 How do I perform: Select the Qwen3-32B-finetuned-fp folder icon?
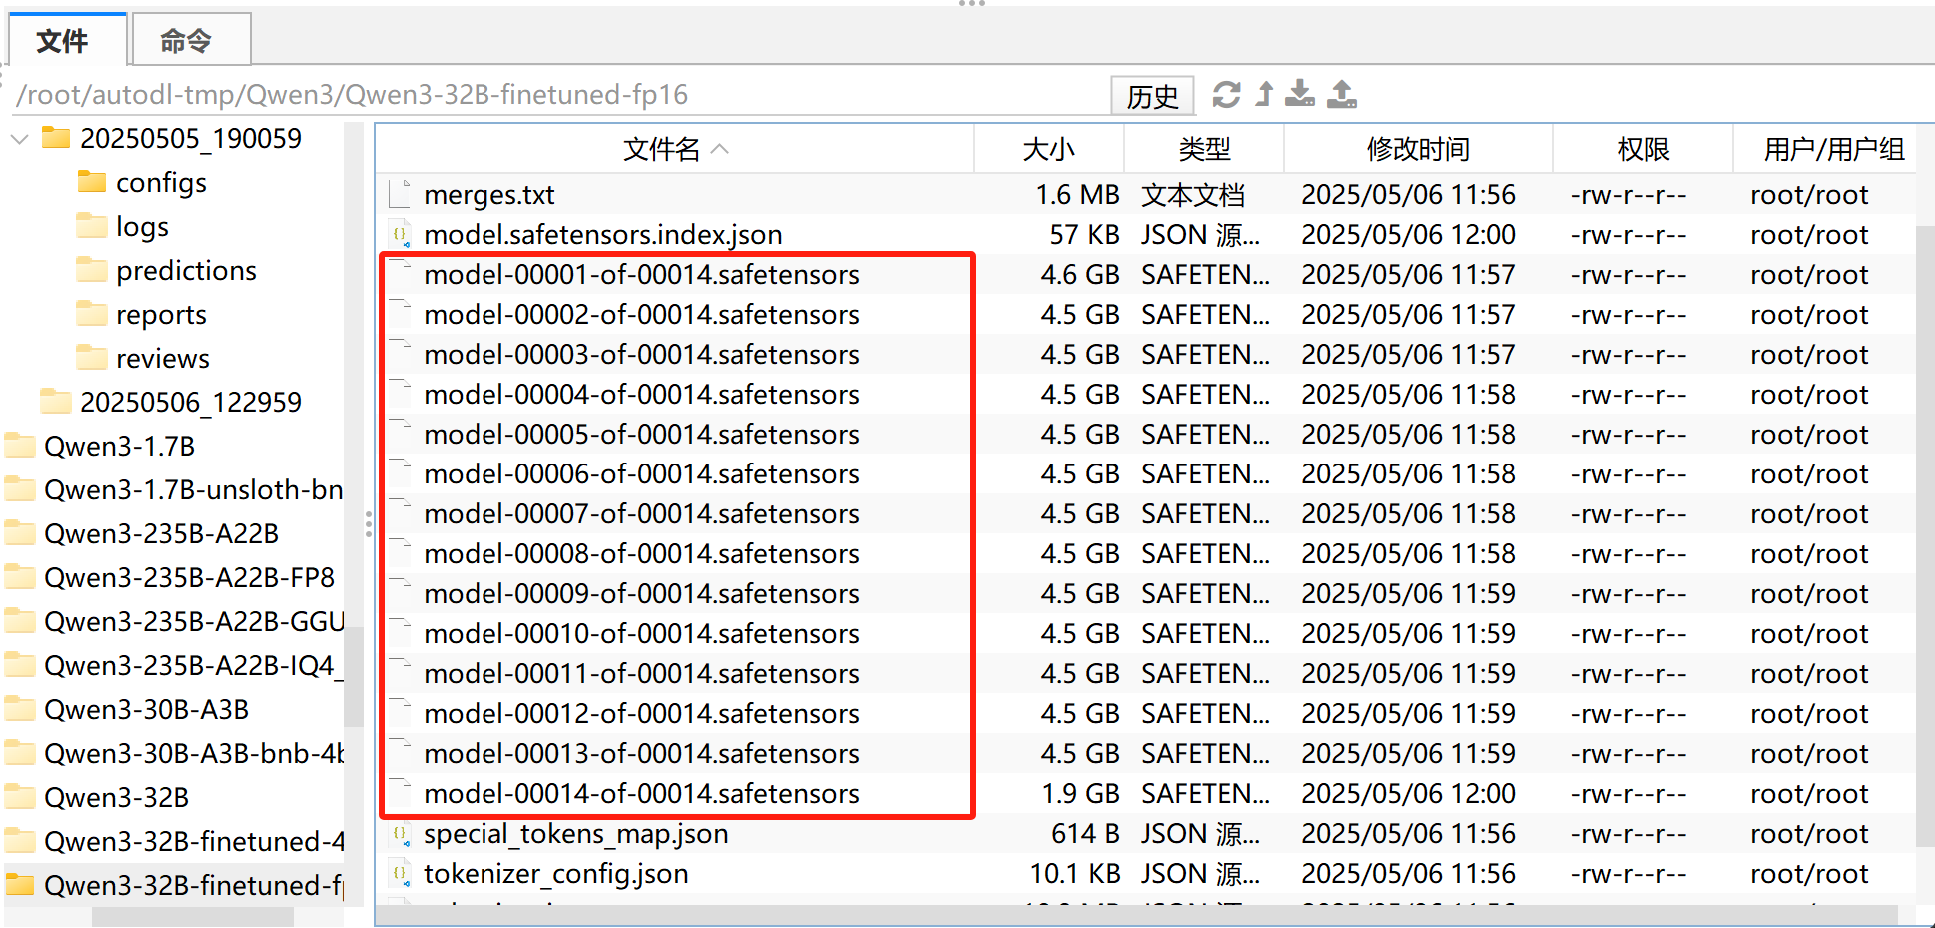[x=20, y=885]
